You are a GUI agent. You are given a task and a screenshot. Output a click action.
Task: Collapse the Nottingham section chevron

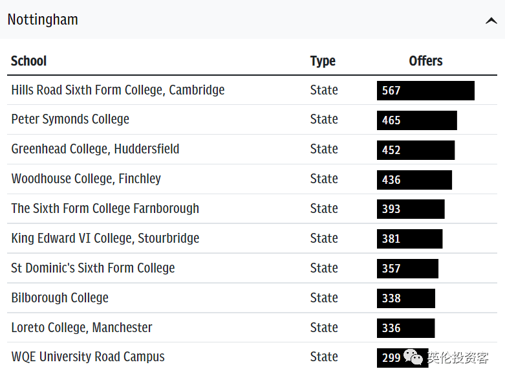pos(491,21)
